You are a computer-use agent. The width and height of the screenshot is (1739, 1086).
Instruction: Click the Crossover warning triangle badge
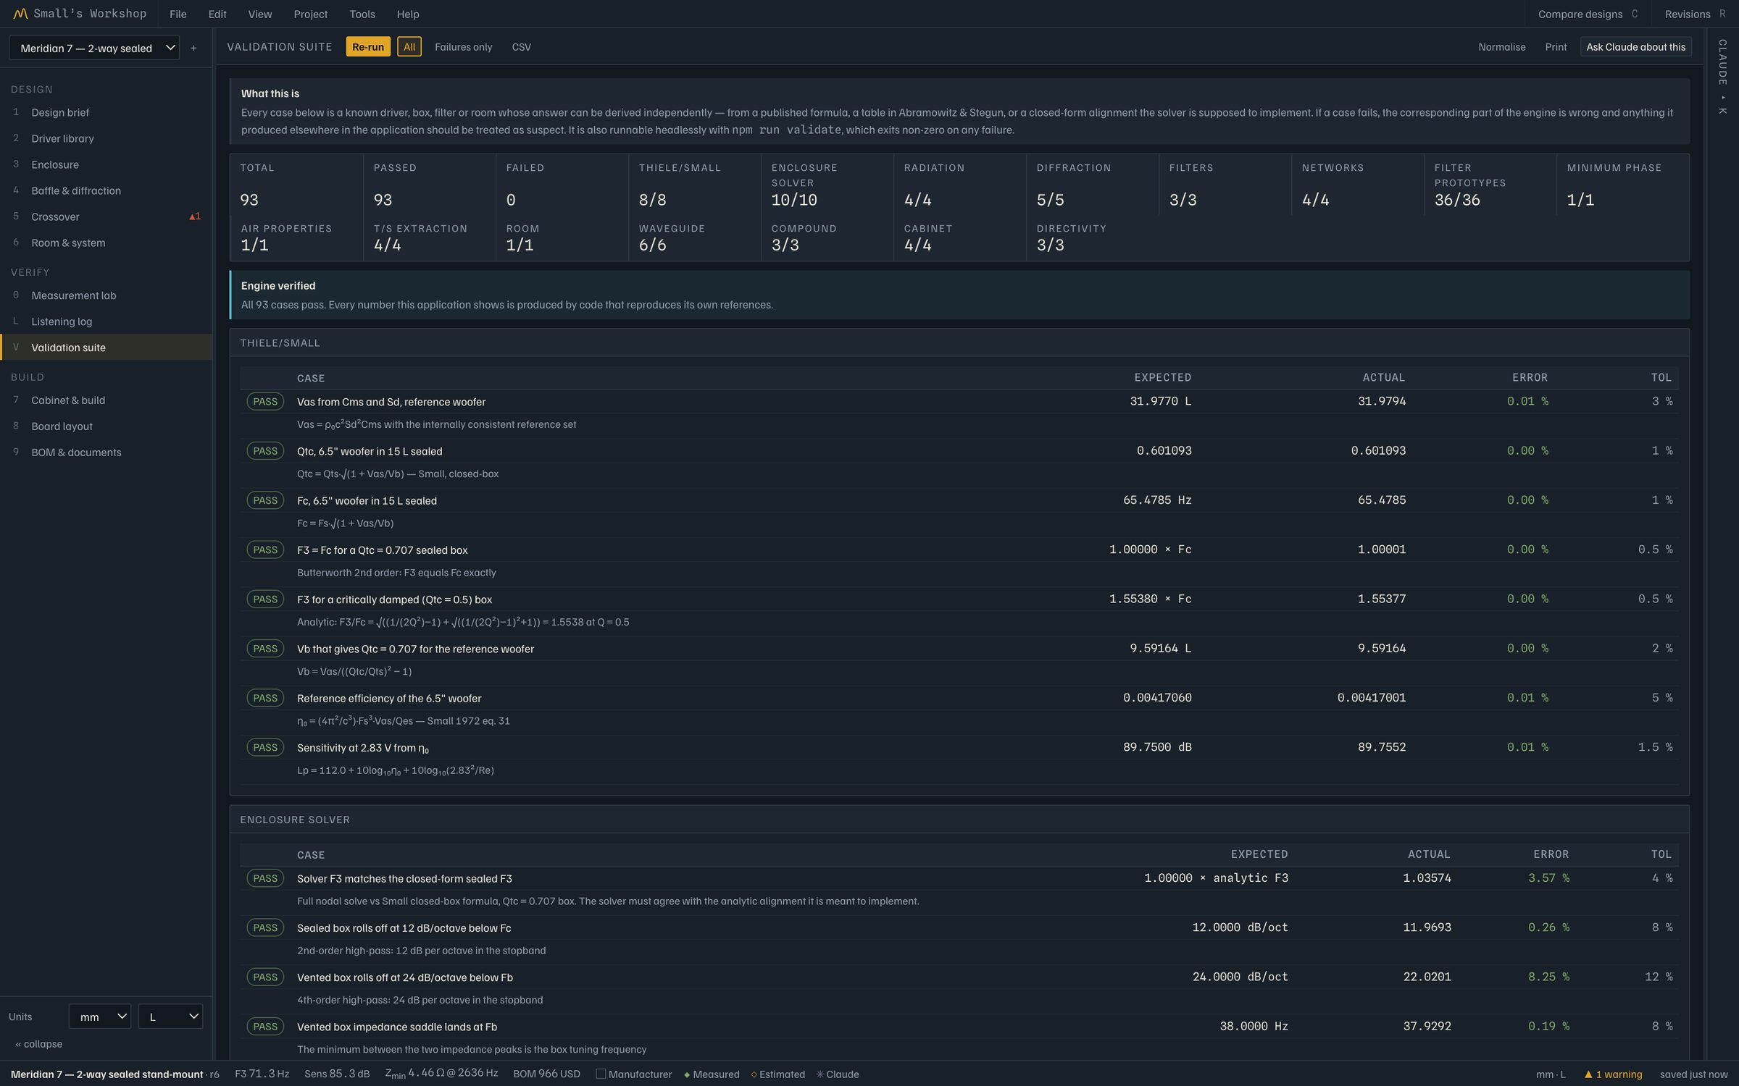tap(194, 216)
